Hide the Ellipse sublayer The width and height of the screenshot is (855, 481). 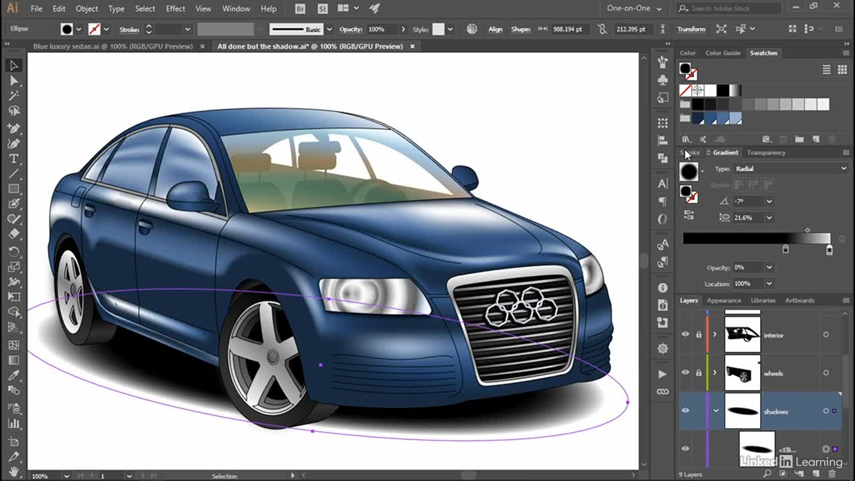click(685, 449)
